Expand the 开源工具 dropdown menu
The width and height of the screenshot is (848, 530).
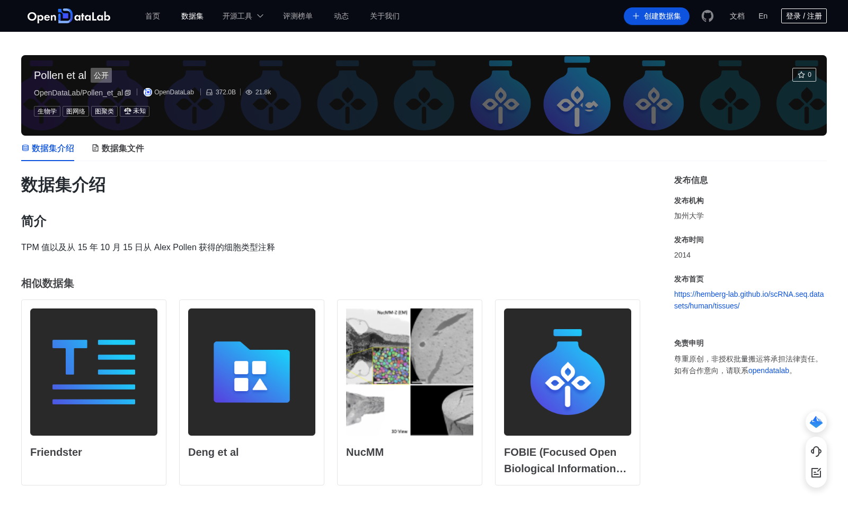[243, 16]
